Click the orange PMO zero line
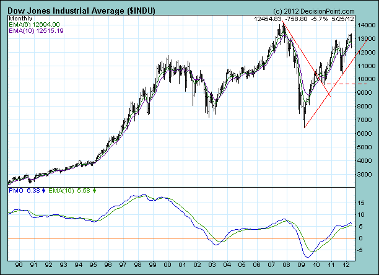The height and width of the screenshot is (275, 379). point(181,238)
